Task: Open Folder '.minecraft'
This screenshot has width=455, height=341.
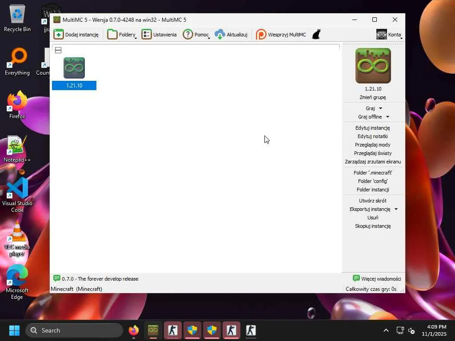Action: (x=373, y=173)
